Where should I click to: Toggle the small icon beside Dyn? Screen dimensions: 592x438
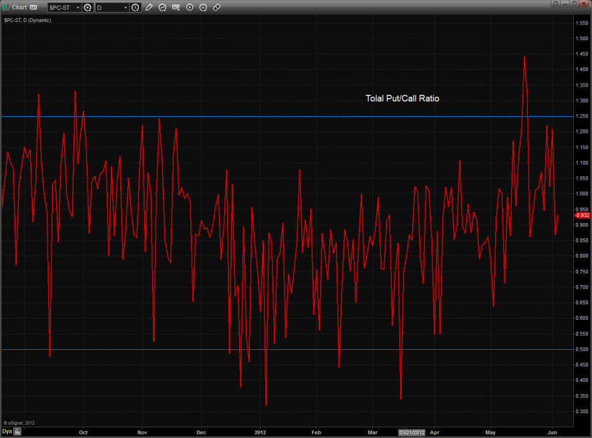(18, 432)
